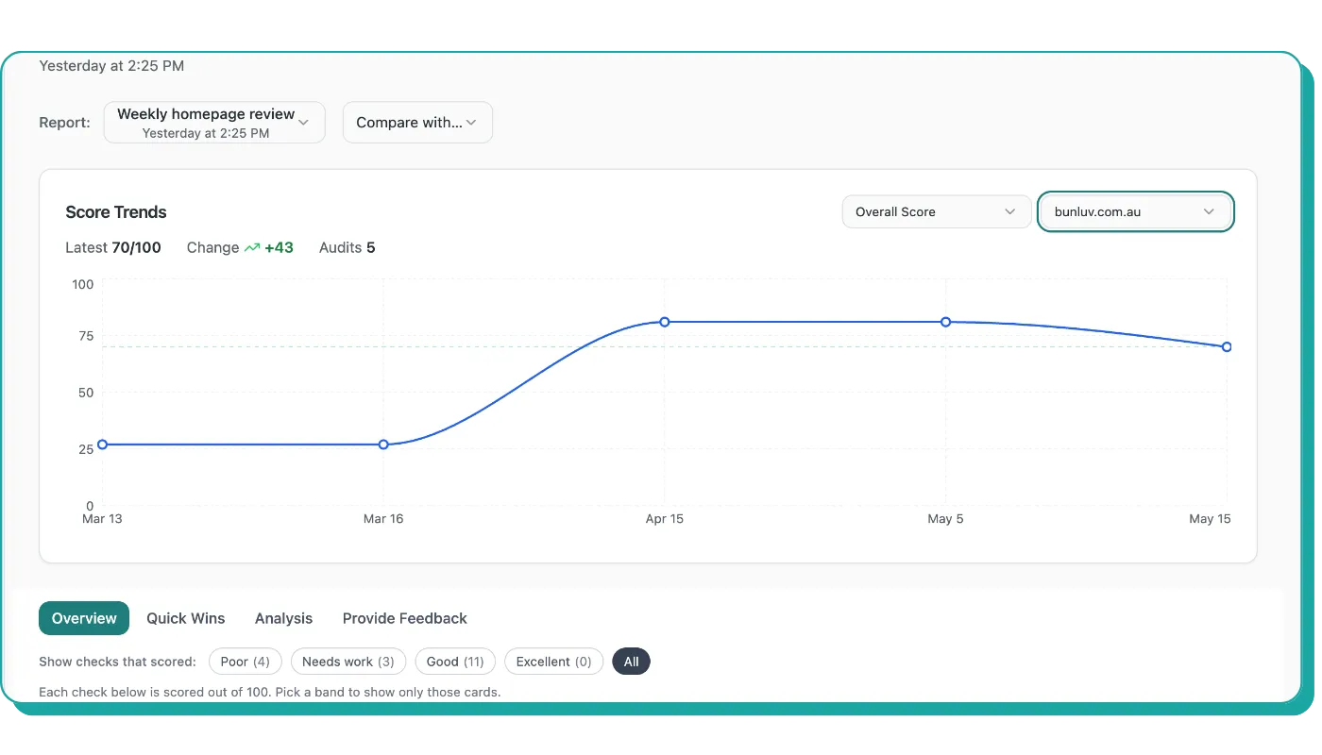Switch to the Analysis tab
Image resolution: width=1322 pixels, height=755 pixels.
pos(283,618)
